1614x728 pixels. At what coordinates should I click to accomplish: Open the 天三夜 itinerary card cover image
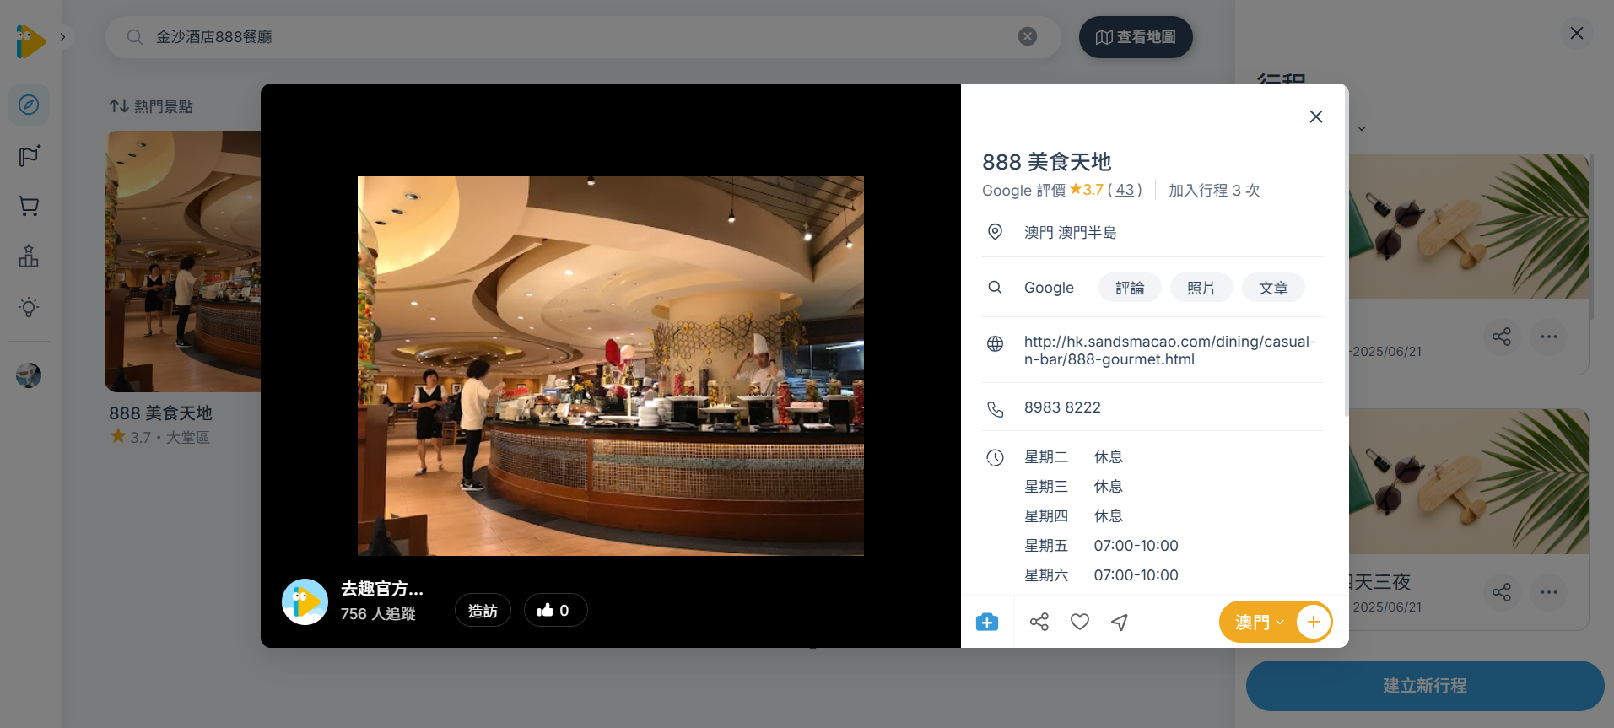(x=1469, y=482)
